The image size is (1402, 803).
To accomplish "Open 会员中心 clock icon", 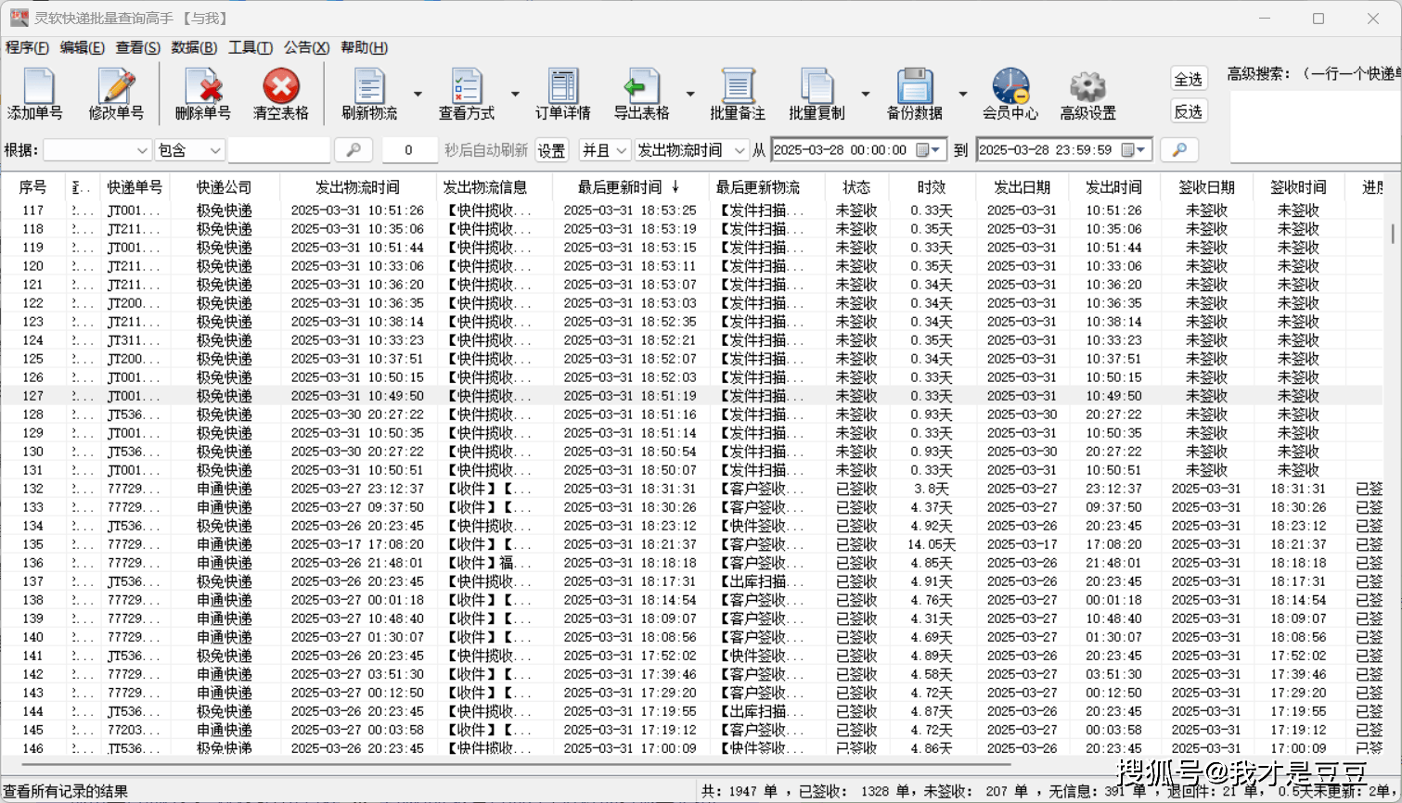I will coord(1010,86).
